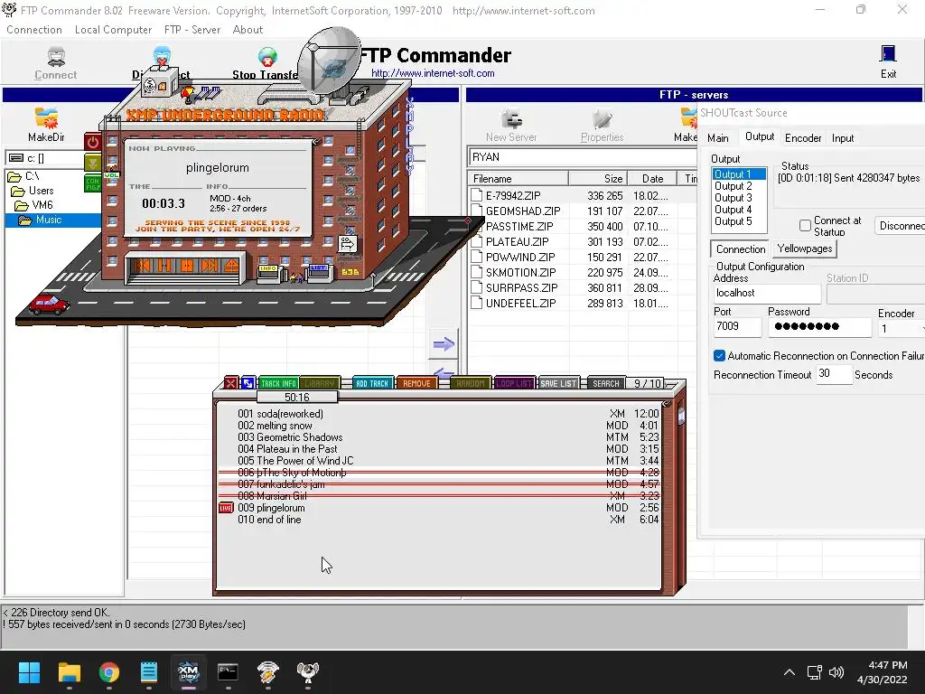The image size is (925, 694).
Task: Click the LIVE marker beside plingelorum
Action: point(226,508)
